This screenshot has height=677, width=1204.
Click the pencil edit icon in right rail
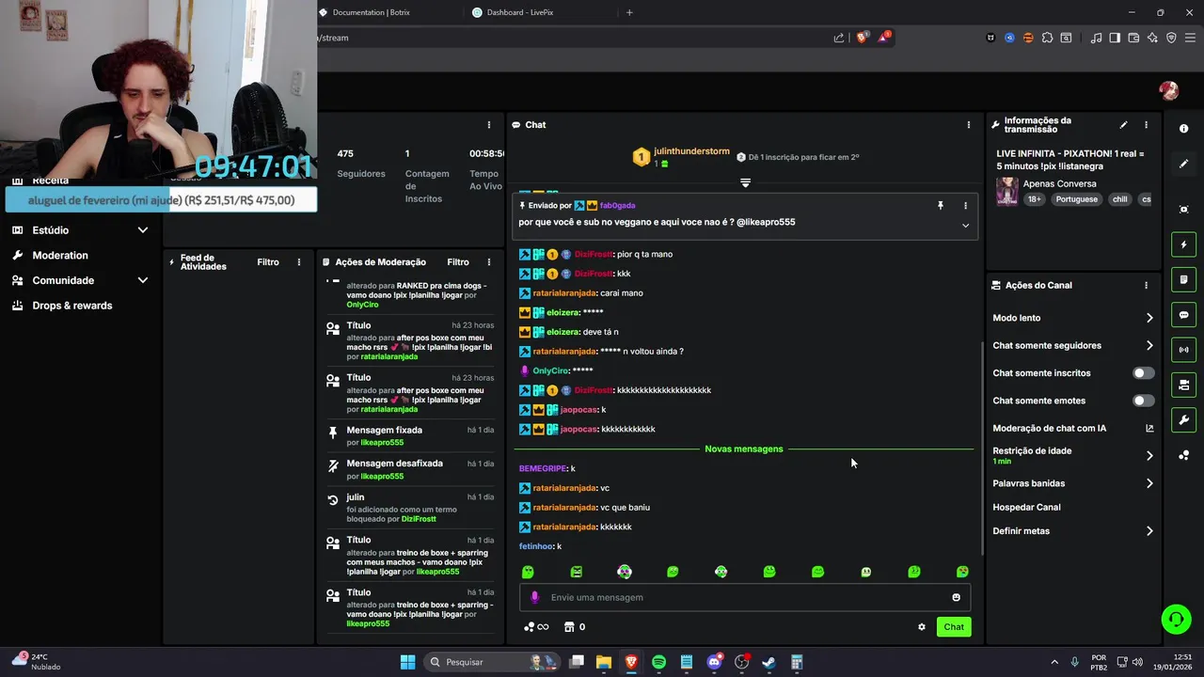[x=1183, y=164]
